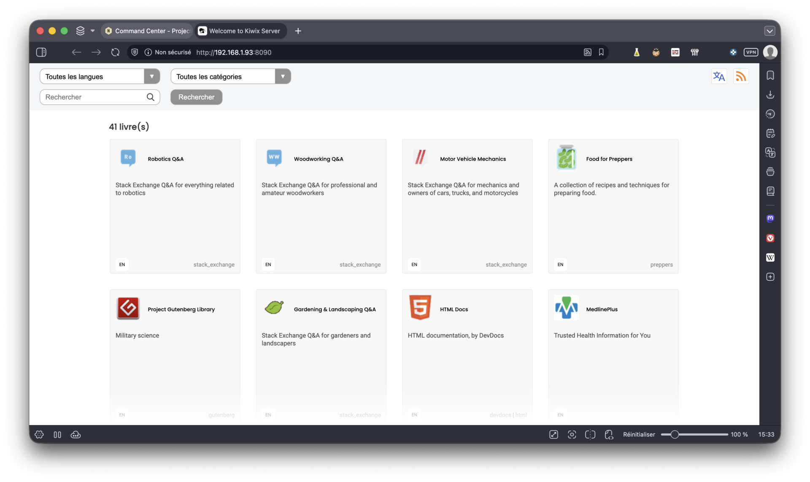
Task: Open the Toutes les langues dropdown
Action: (x=100, y=76)
